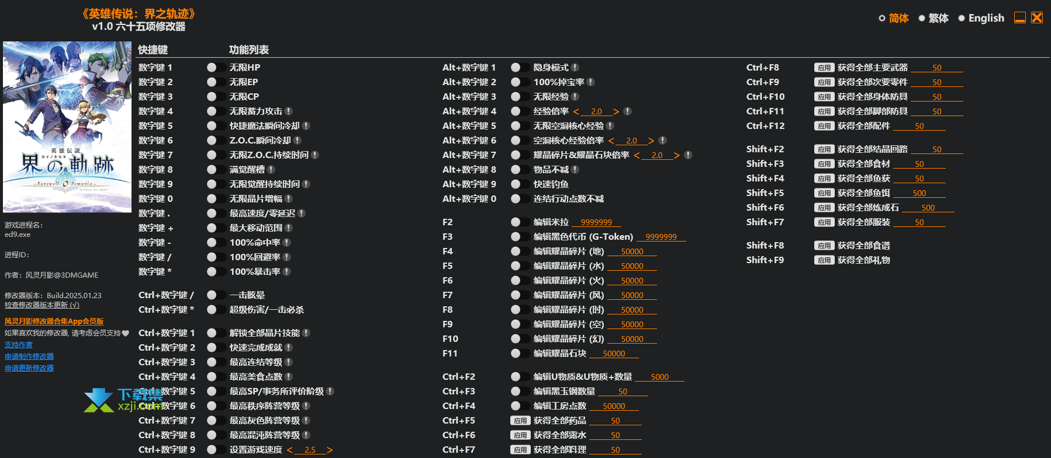Open 支持作者 link
The image size is (1051, 458).
(19, 345)
